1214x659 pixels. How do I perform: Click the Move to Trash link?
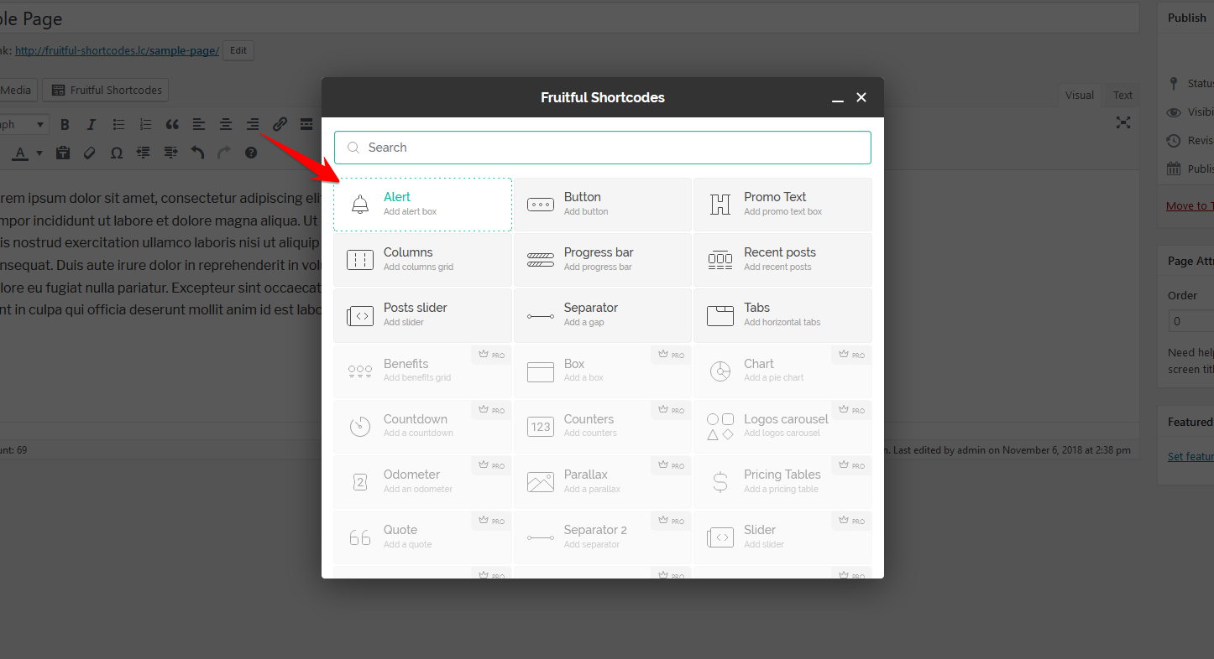coord(1190,205)
